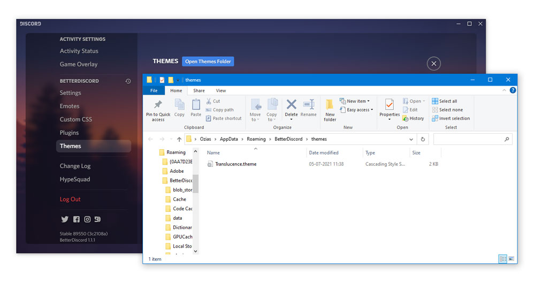Screen dimensions: 535x284
Task: Minimize the ribbon with the caret
Action: tap(504, 90)
